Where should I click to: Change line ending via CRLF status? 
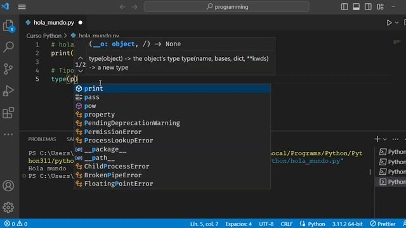point(287,224)
